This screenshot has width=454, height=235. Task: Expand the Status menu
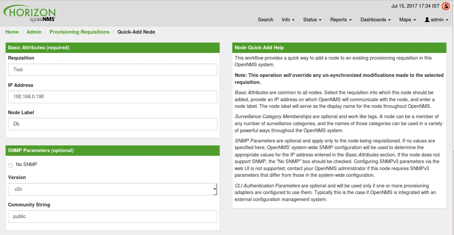pyautogui.click(x=312, y=20)
